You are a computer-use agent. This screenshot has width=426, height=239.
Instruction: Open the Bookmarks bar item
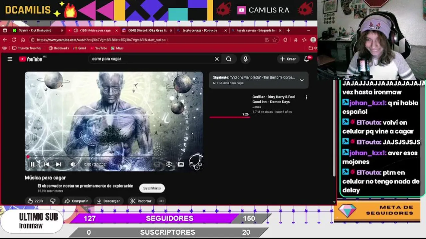(59, 48)
